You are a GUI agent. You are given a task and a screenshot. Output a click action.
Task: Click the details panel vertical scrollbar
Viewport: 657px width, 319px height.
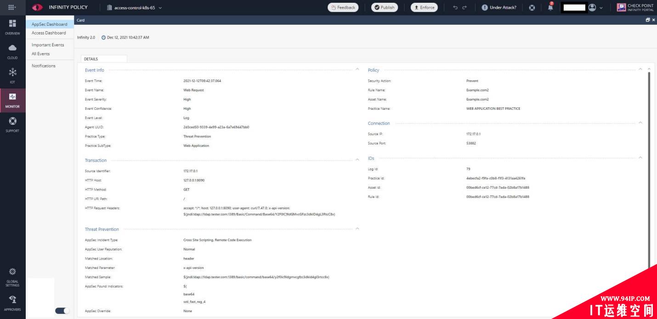click(649, 169)
